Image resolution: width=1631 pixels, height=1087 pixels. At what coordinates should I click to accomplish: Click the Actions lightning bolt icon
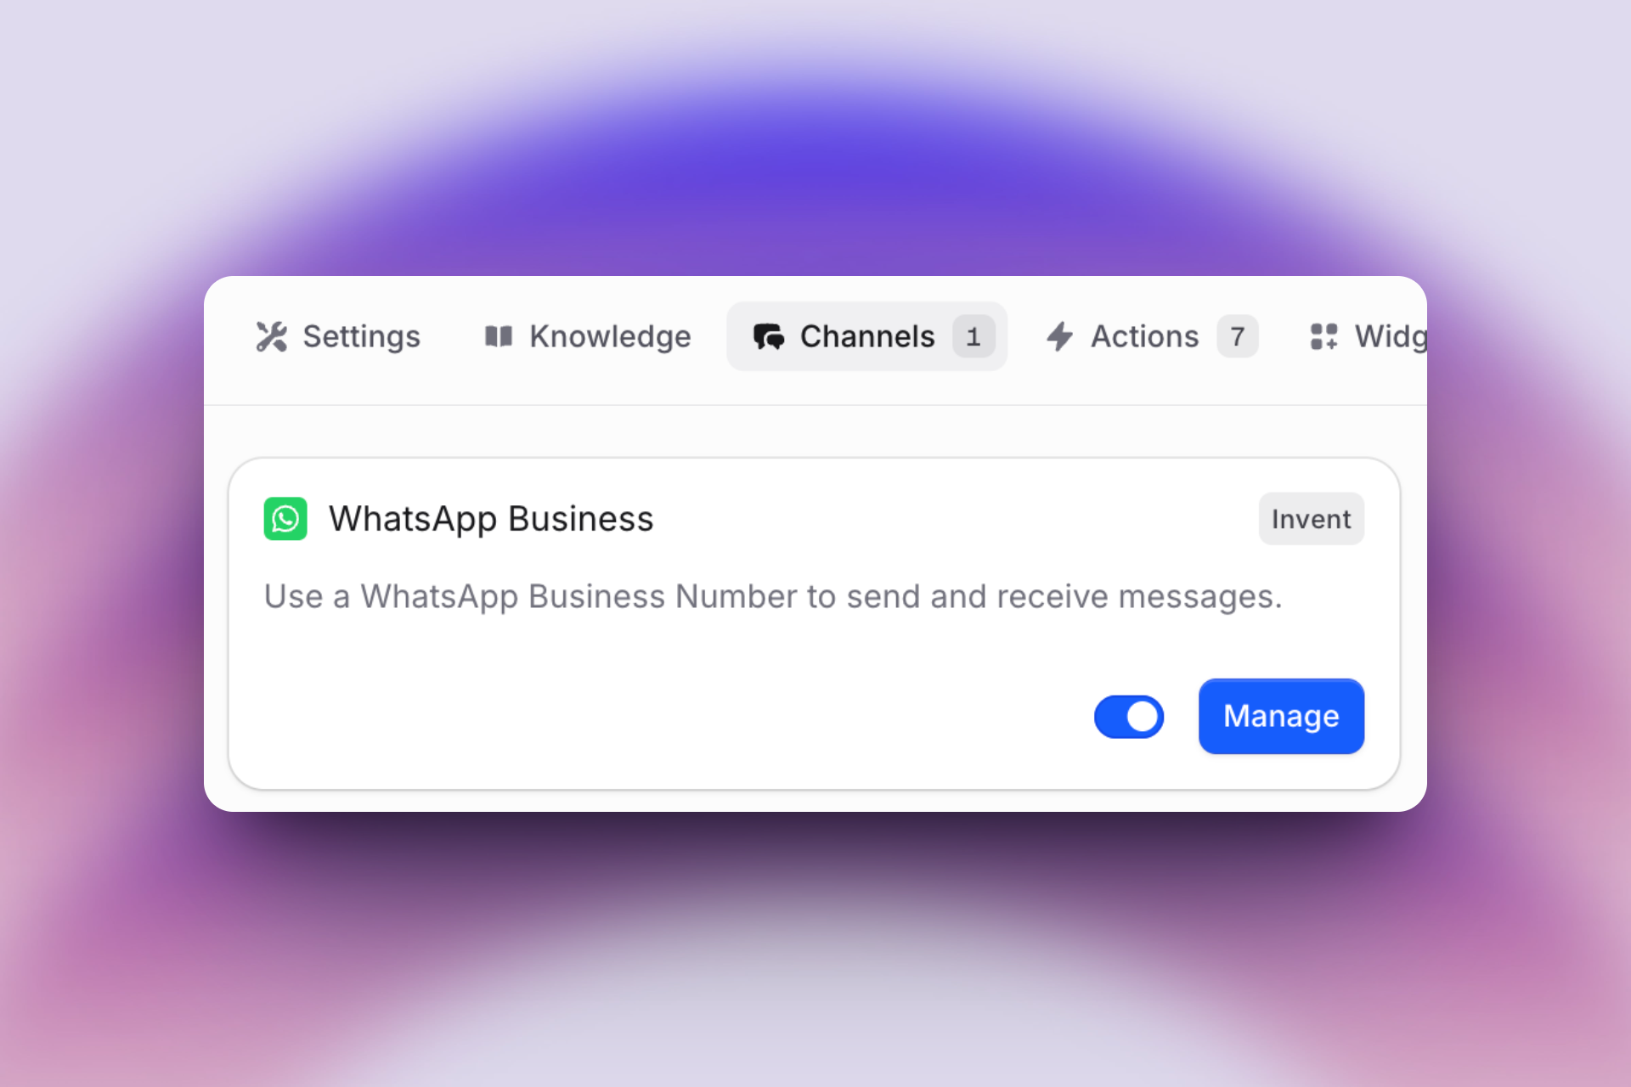coord(1059,336)
